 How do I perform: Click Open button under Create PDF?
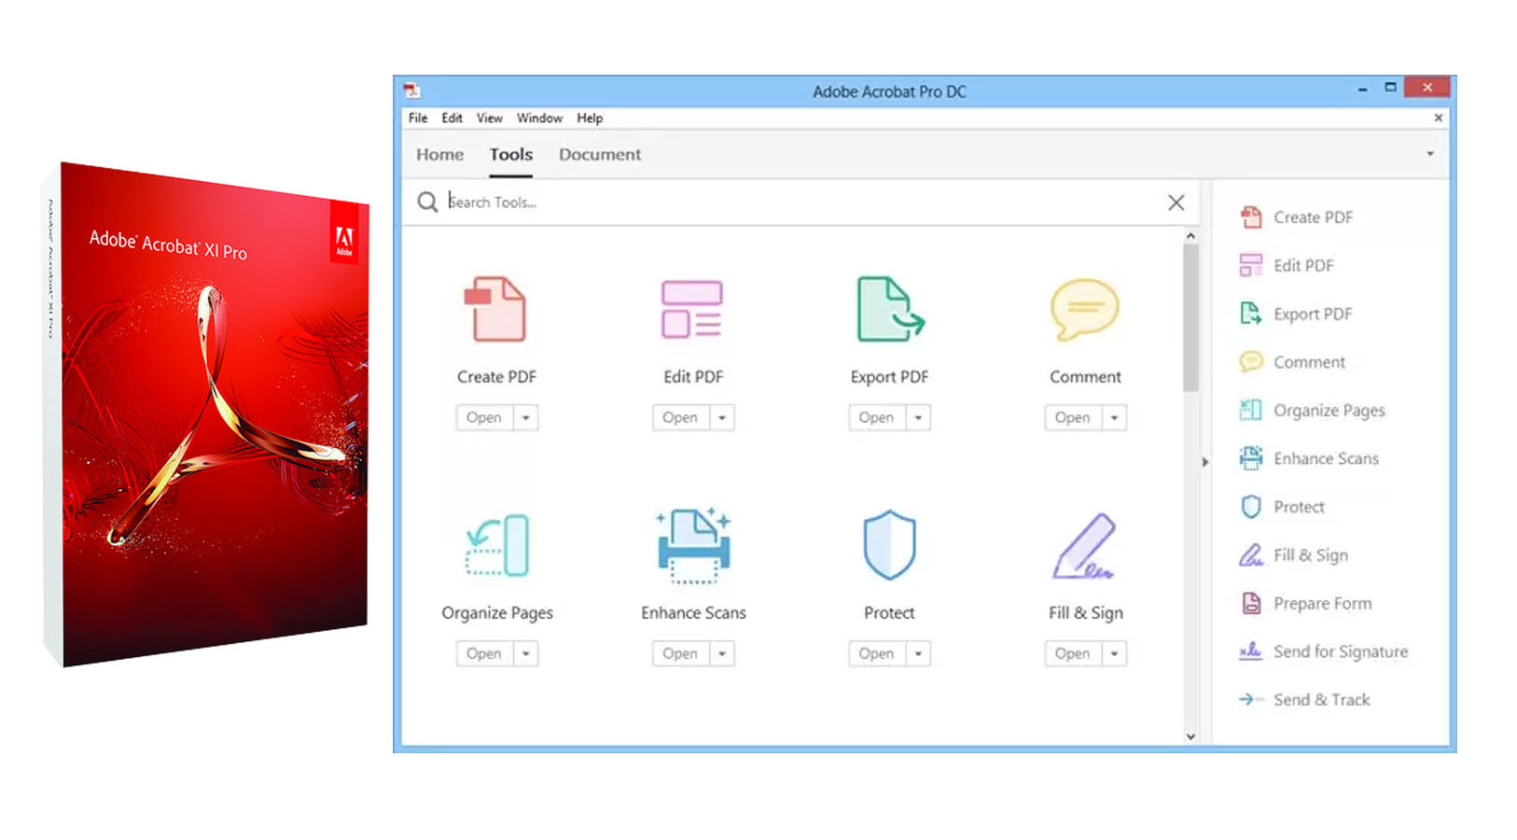[485, 417]
